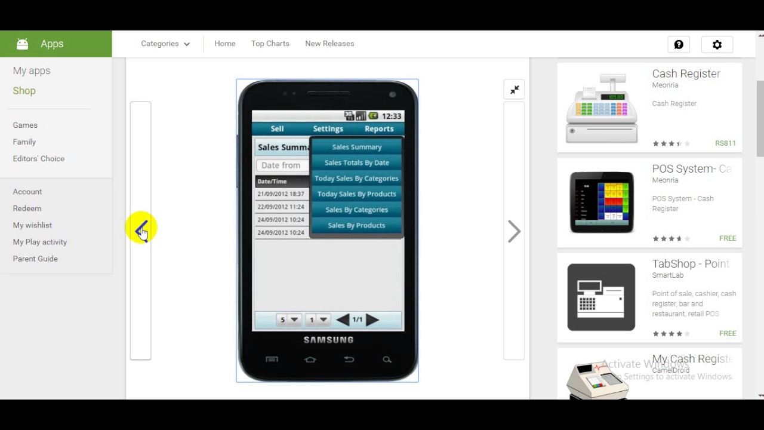
Task: Open Shop in the sidebar
Action: pos(24,91)
